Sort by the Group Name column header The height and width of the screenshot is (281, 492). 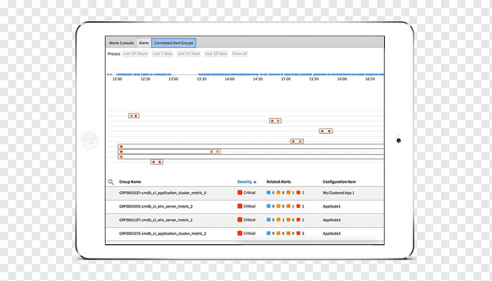130,182
